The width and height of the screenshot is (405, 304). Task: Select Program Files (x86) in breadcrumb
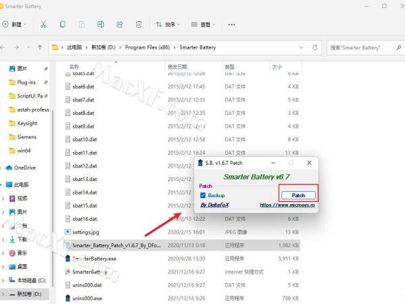coord(147,47)
